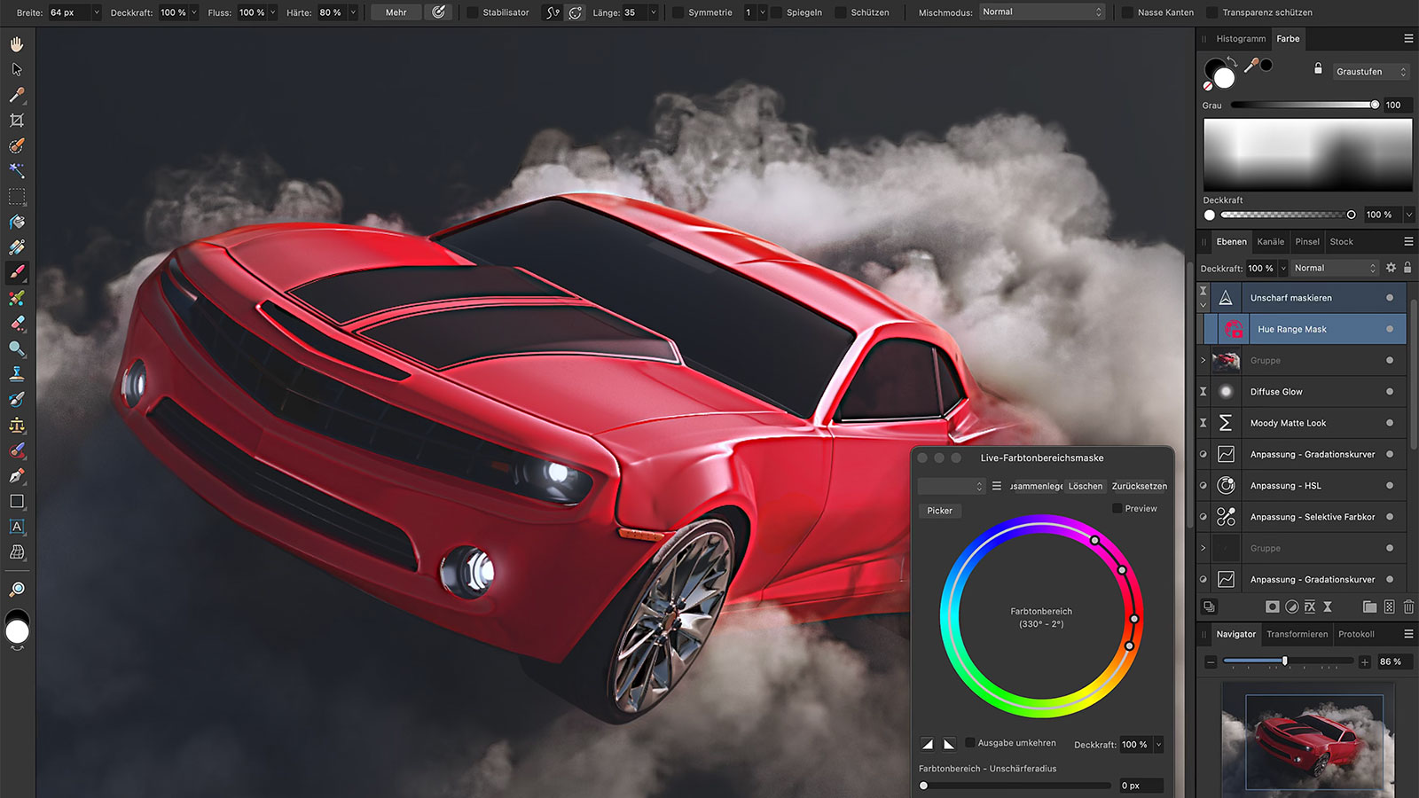This screenshot has height=798, width=1419.
Task: Open the Fluss flow dropdown arrow
Action: (272, 12)
